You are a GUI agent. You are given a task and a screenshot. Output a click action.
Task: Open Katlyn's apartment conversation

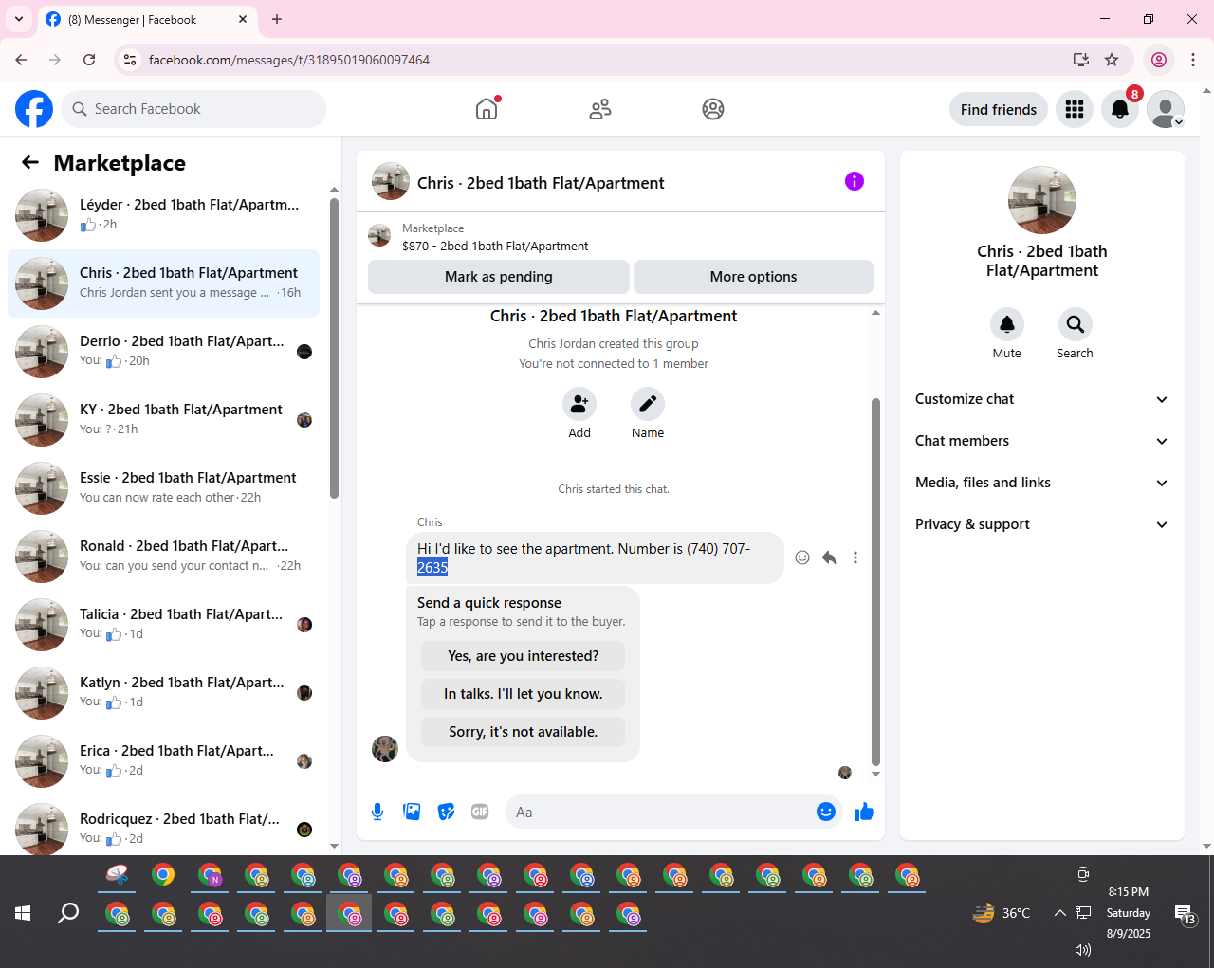pyautogui.click(x=163, y=693)
